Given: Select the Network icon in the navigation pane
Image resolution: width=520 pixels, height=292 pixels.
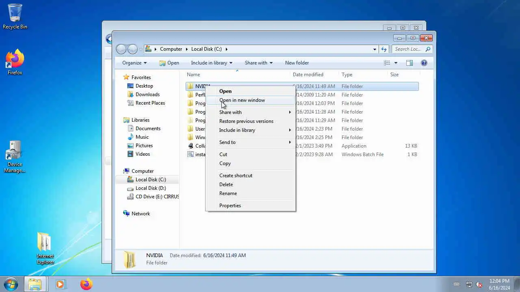Looking at the screenshot, I should tap(126, 214).
